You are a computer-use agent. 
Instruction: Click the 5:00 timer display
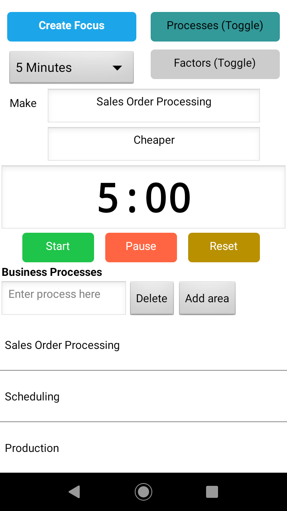(x=143, y=197)
